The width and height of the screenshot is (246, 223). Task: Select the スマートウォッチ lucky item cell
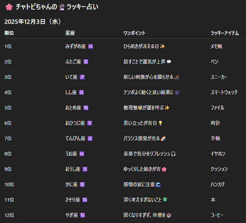224,92
